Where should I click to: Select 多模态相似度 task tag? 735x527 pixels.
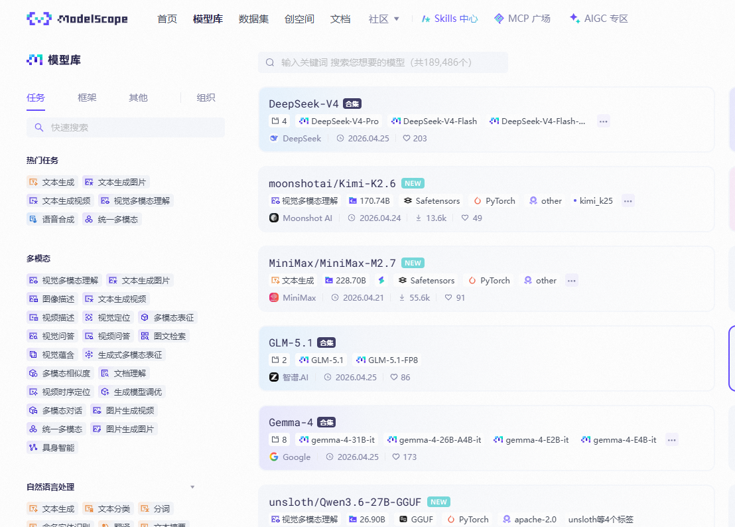60,373
